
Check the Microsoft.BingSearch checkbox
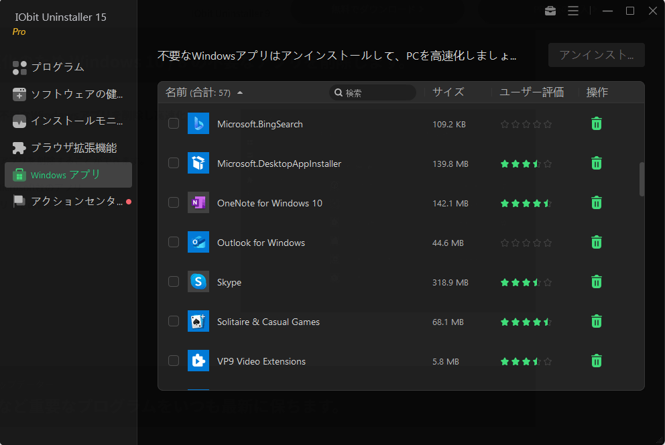coord(174,123)
